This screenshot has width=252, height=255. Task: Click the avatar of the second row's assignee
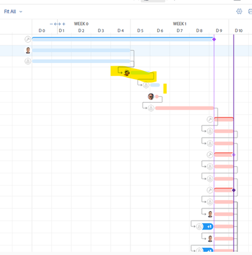click(28, 50)
